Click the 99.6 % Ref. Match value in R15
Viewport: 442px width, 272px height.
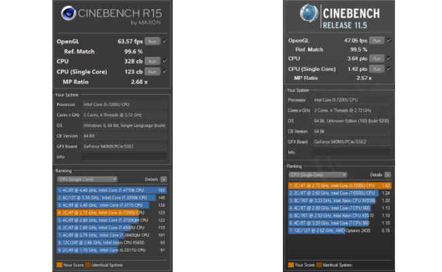pos(133,52)
